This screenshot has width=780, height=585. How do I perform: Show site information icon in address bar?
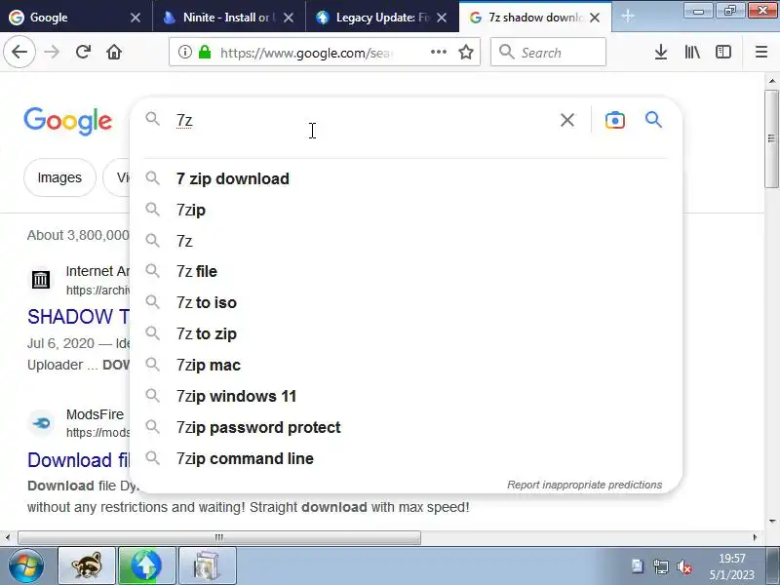coord(185,52)
